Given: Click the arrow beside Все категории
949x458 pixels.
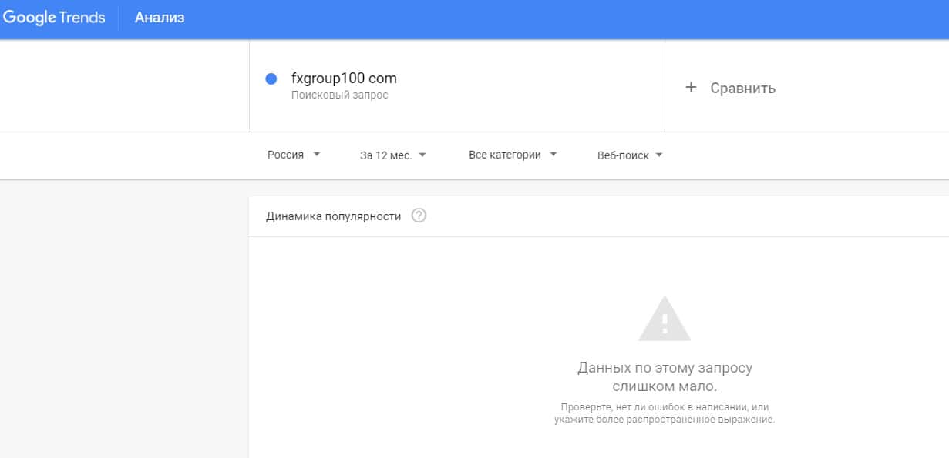Looking at the screenshot, I should pos(554,155).
